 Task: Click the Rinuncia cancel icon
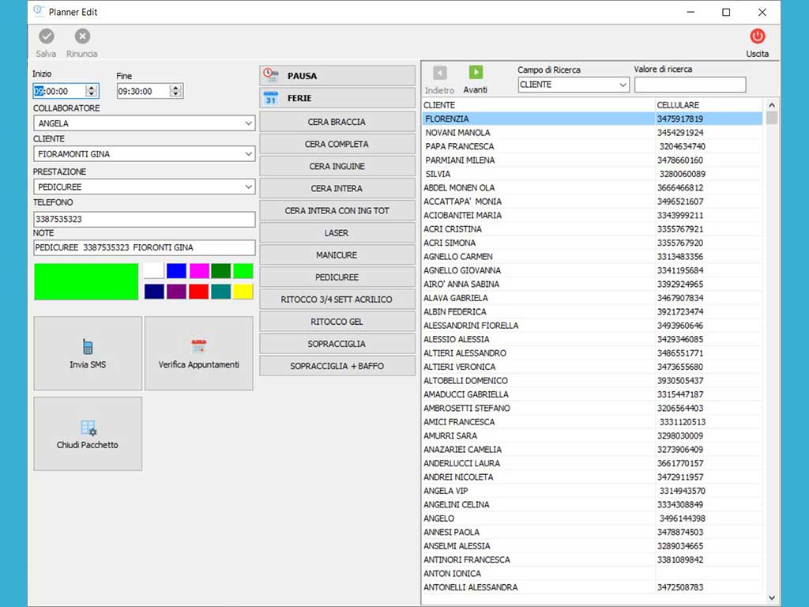coord(82,36)
